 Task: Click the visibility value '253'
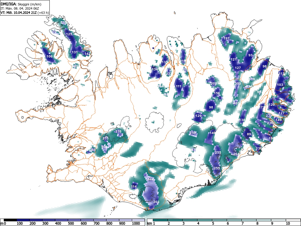tap(105, 138)
